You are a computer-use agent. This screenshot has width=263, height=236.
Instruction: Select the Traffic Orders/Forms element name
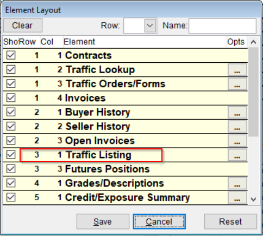115,84
